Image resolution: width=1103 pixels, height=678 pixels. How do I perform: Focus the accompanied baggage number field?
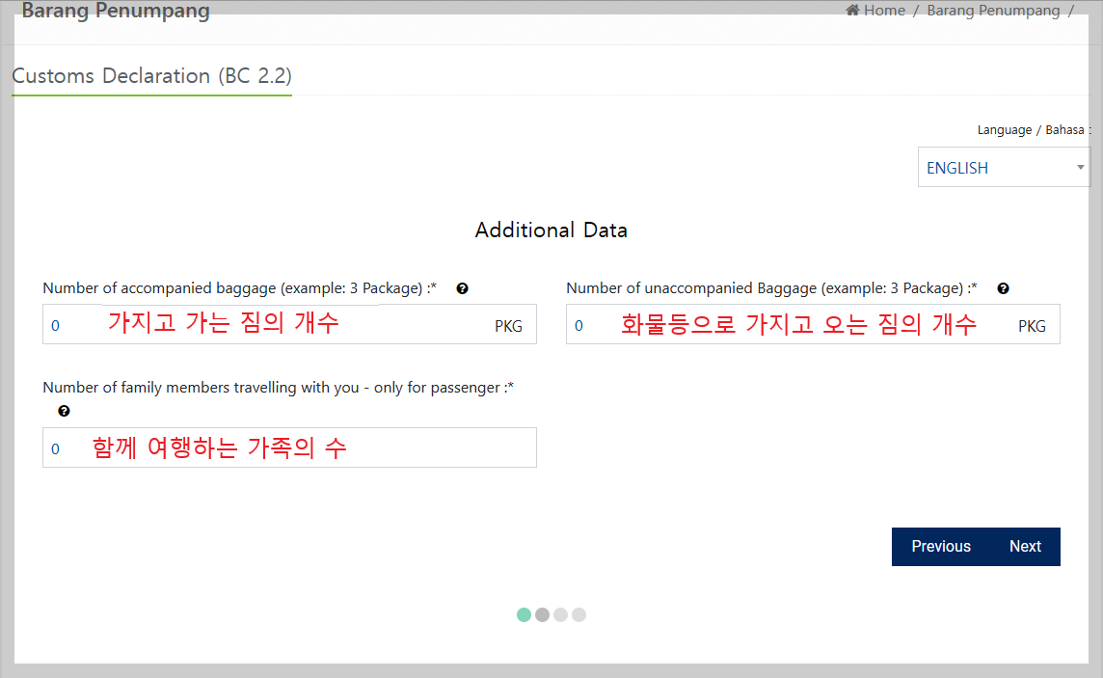coord(289,324)
